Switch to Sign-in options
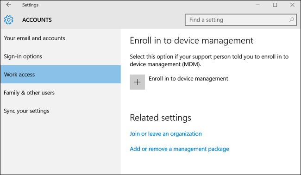 [61, 56]
